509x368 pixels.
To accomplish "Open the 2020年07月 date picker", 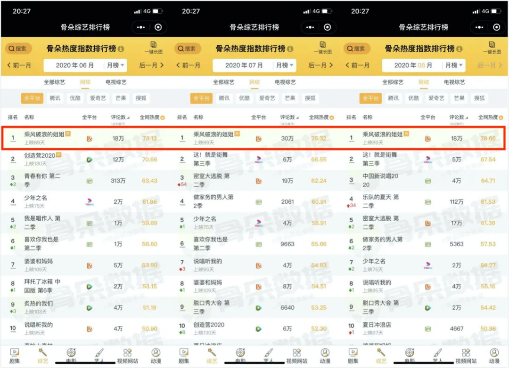I will pos(244,65).
